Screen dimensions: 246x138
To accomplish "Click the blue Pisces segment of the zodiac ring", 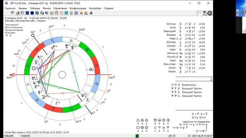I will (37, 100).
